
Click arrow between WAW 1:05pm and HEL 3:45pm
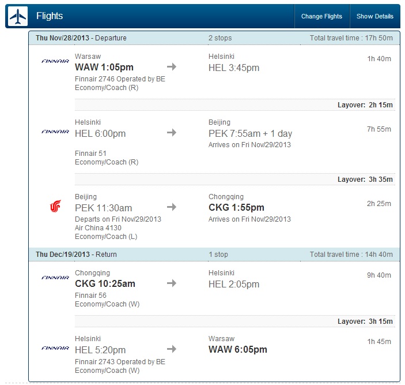[x=172, y=67]
